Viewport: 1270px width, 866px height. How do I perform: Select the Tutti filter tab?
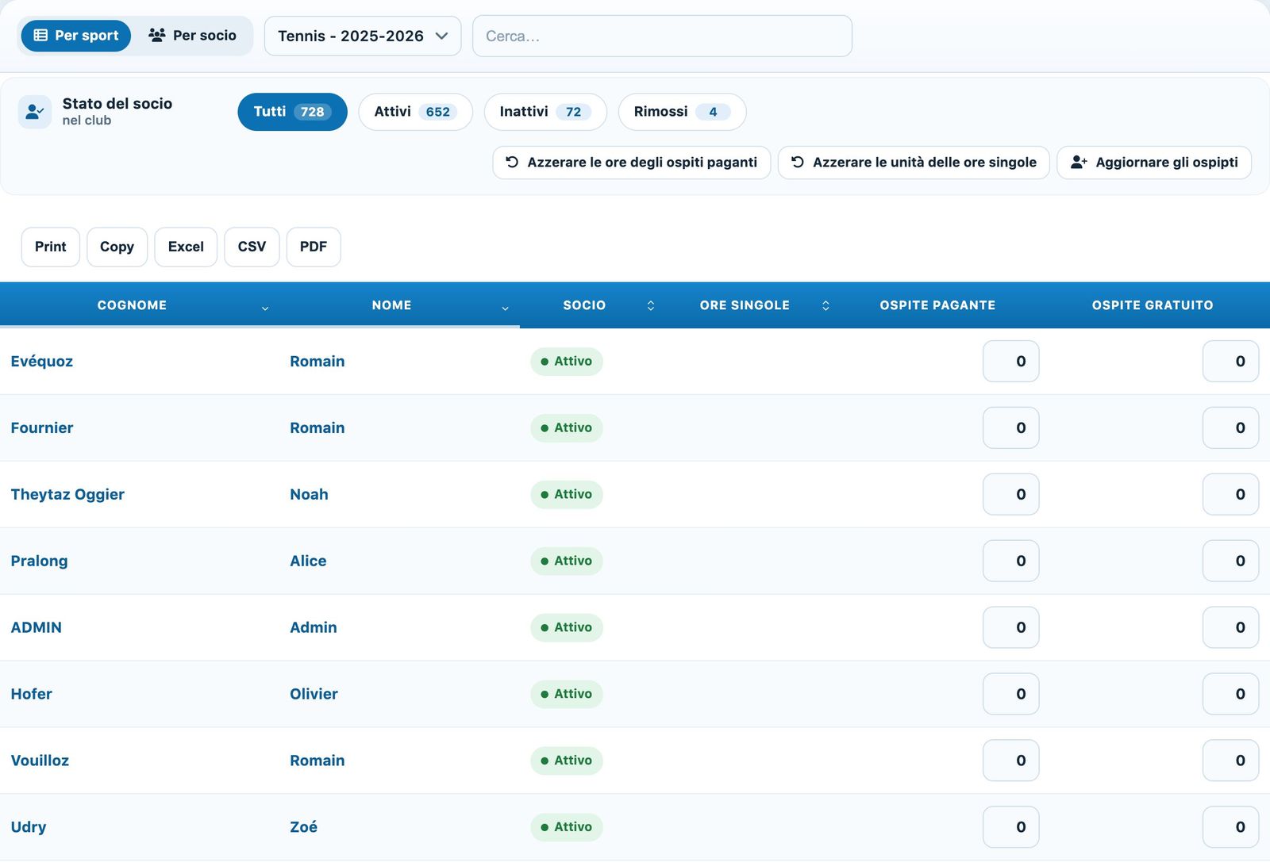tap(292, 112)
